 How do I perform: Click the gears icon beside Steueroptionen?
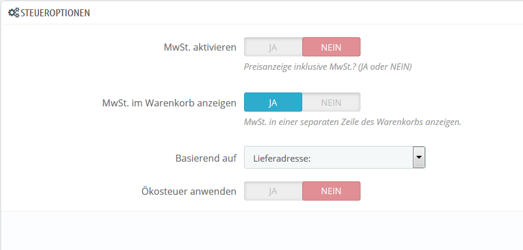[x=13, y=12]
